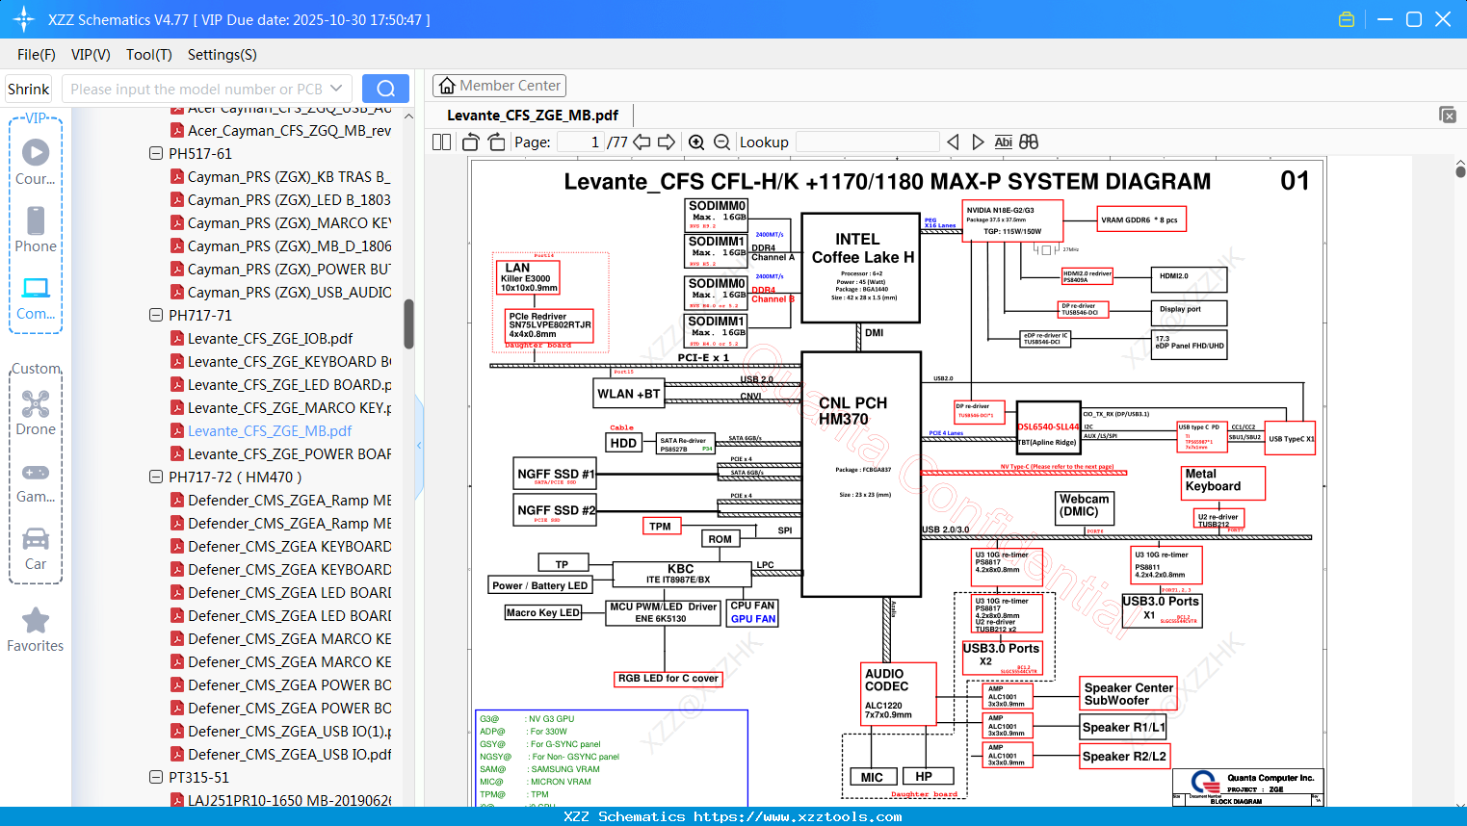
Task: Open Acer_Cayman_CFS_ZGQ_MB_rev file
Action: click(289, 130)
